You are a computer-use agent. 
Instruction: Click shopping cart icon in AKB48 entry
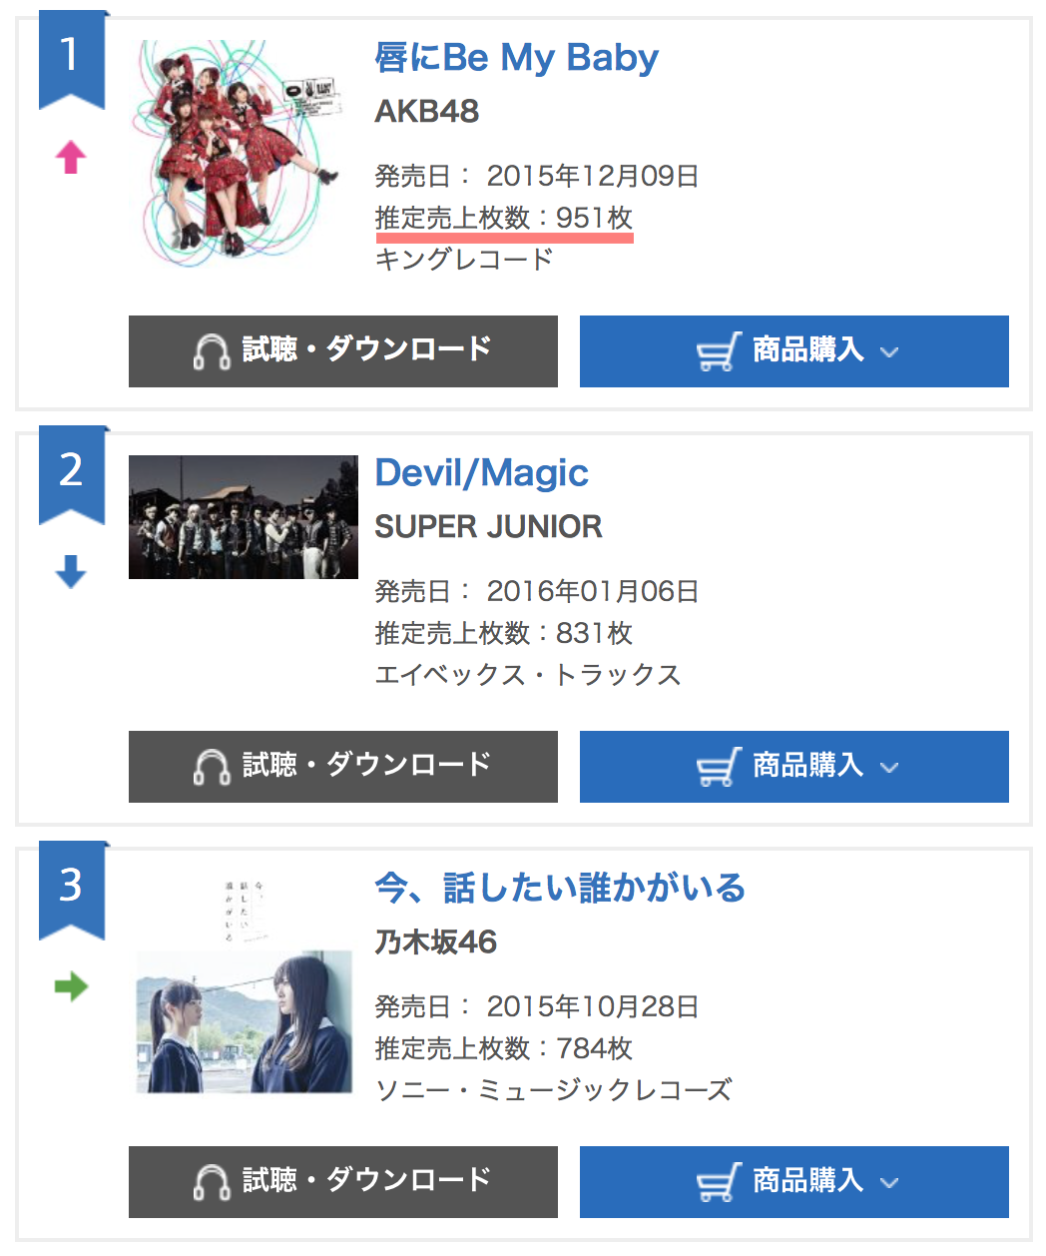(719, 351)
